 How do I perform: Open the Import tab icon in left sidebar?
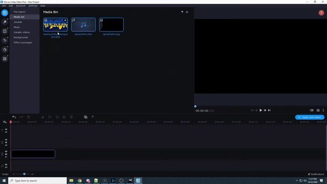coord(5,13)
